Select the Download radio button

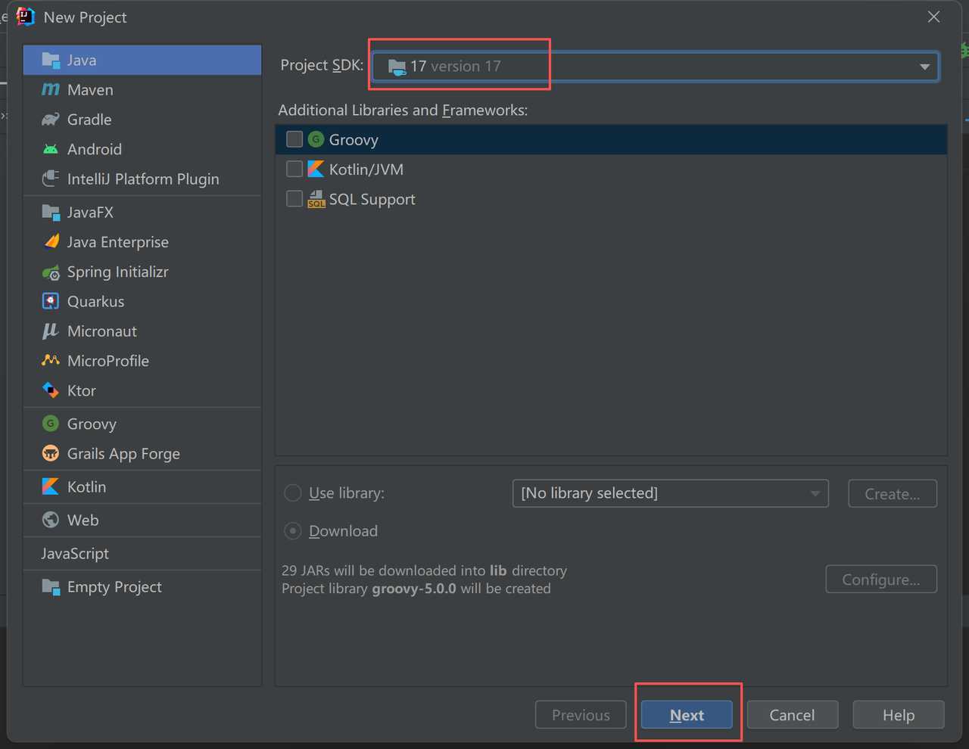pyautogui.click(x=292, y=531)
